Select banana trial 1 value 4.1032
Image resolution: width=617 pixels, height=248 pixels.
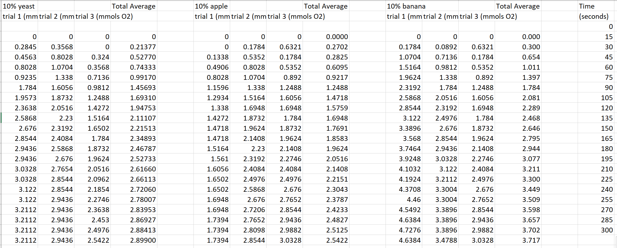coord(404,169)
